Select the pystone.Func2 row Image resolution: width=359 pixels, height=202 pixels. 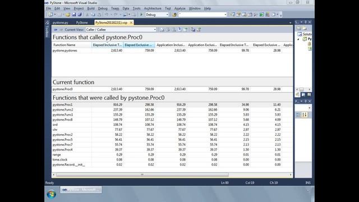click(x=172, y=110)
